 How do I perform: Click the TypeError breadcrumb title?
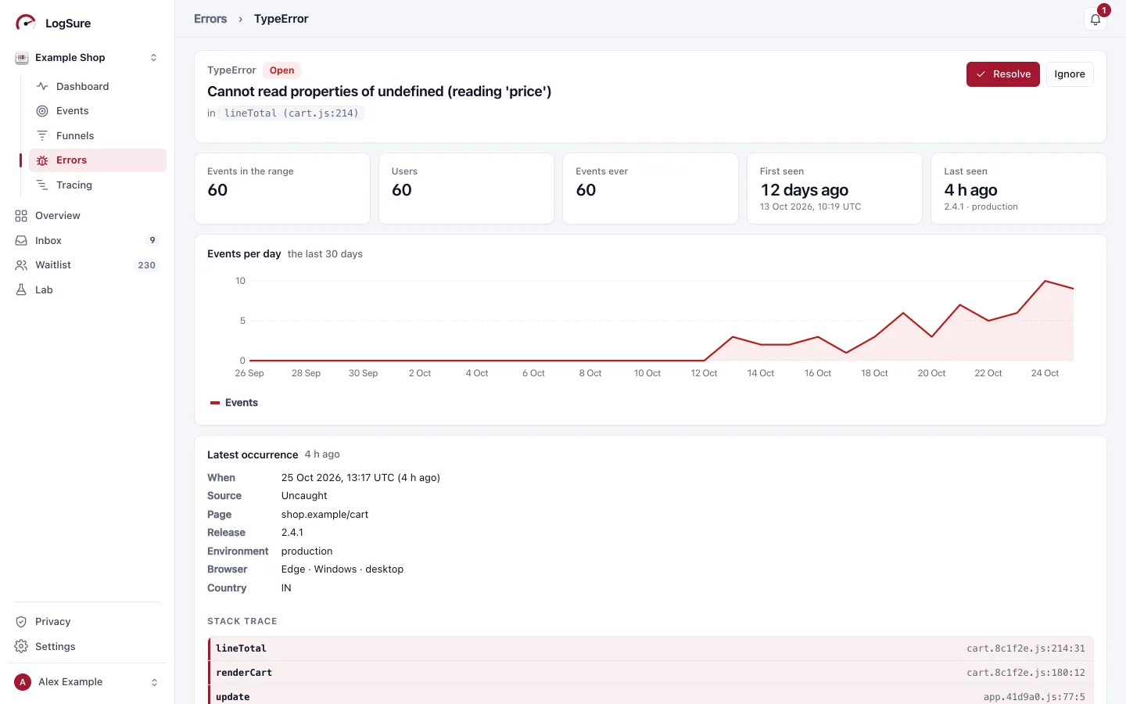pyautogui.click(x=281, y=19)
